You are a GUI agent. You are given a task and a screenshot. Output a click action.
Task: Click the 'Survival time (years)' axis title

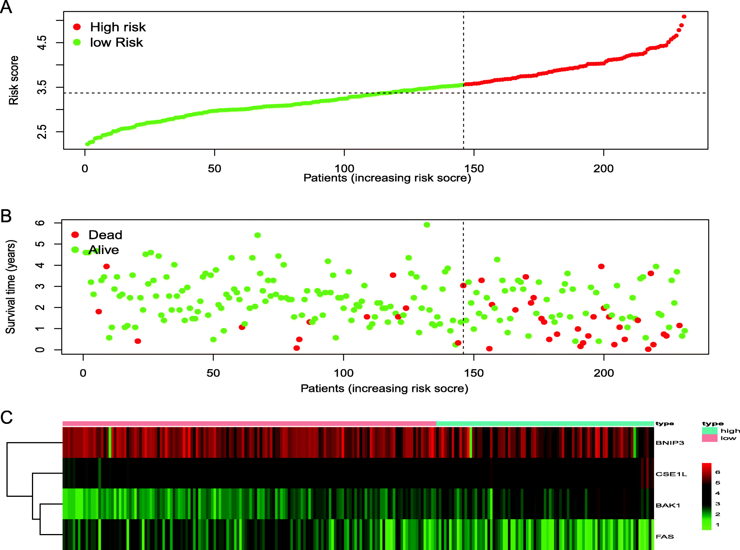pyautogui.click(x=11, y=287)
